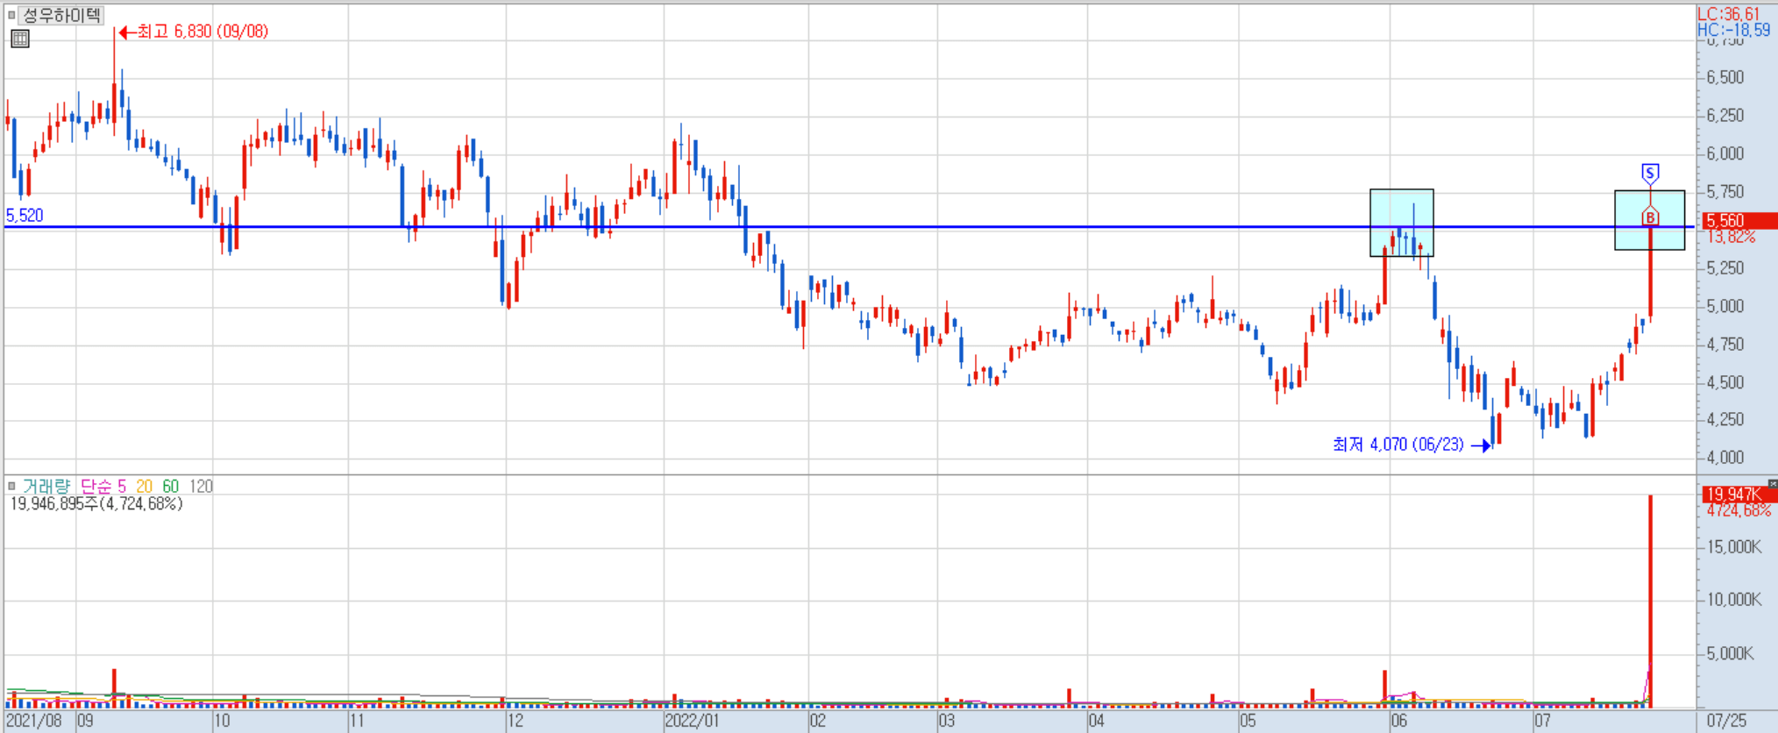Click the red B buy marker
Screen dimensions: 1778x733
point(1650,217)
